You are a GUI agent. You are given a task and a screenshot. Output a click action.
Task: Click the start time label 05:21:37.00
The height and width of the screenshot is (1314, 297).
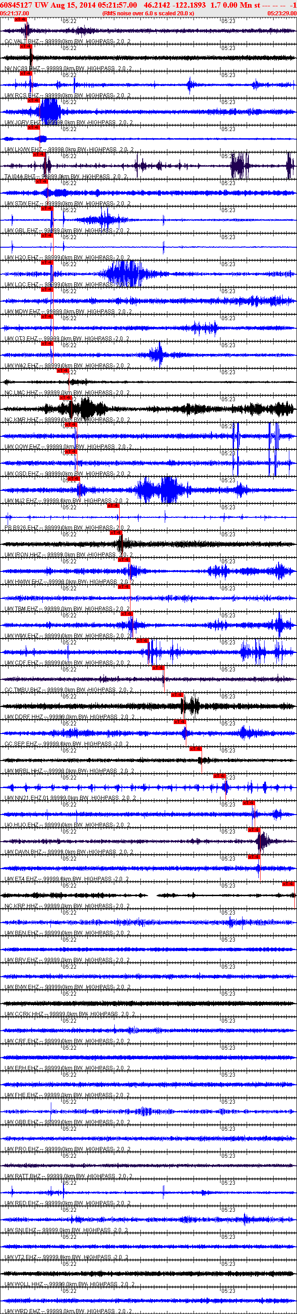click(x=15, y=13)
